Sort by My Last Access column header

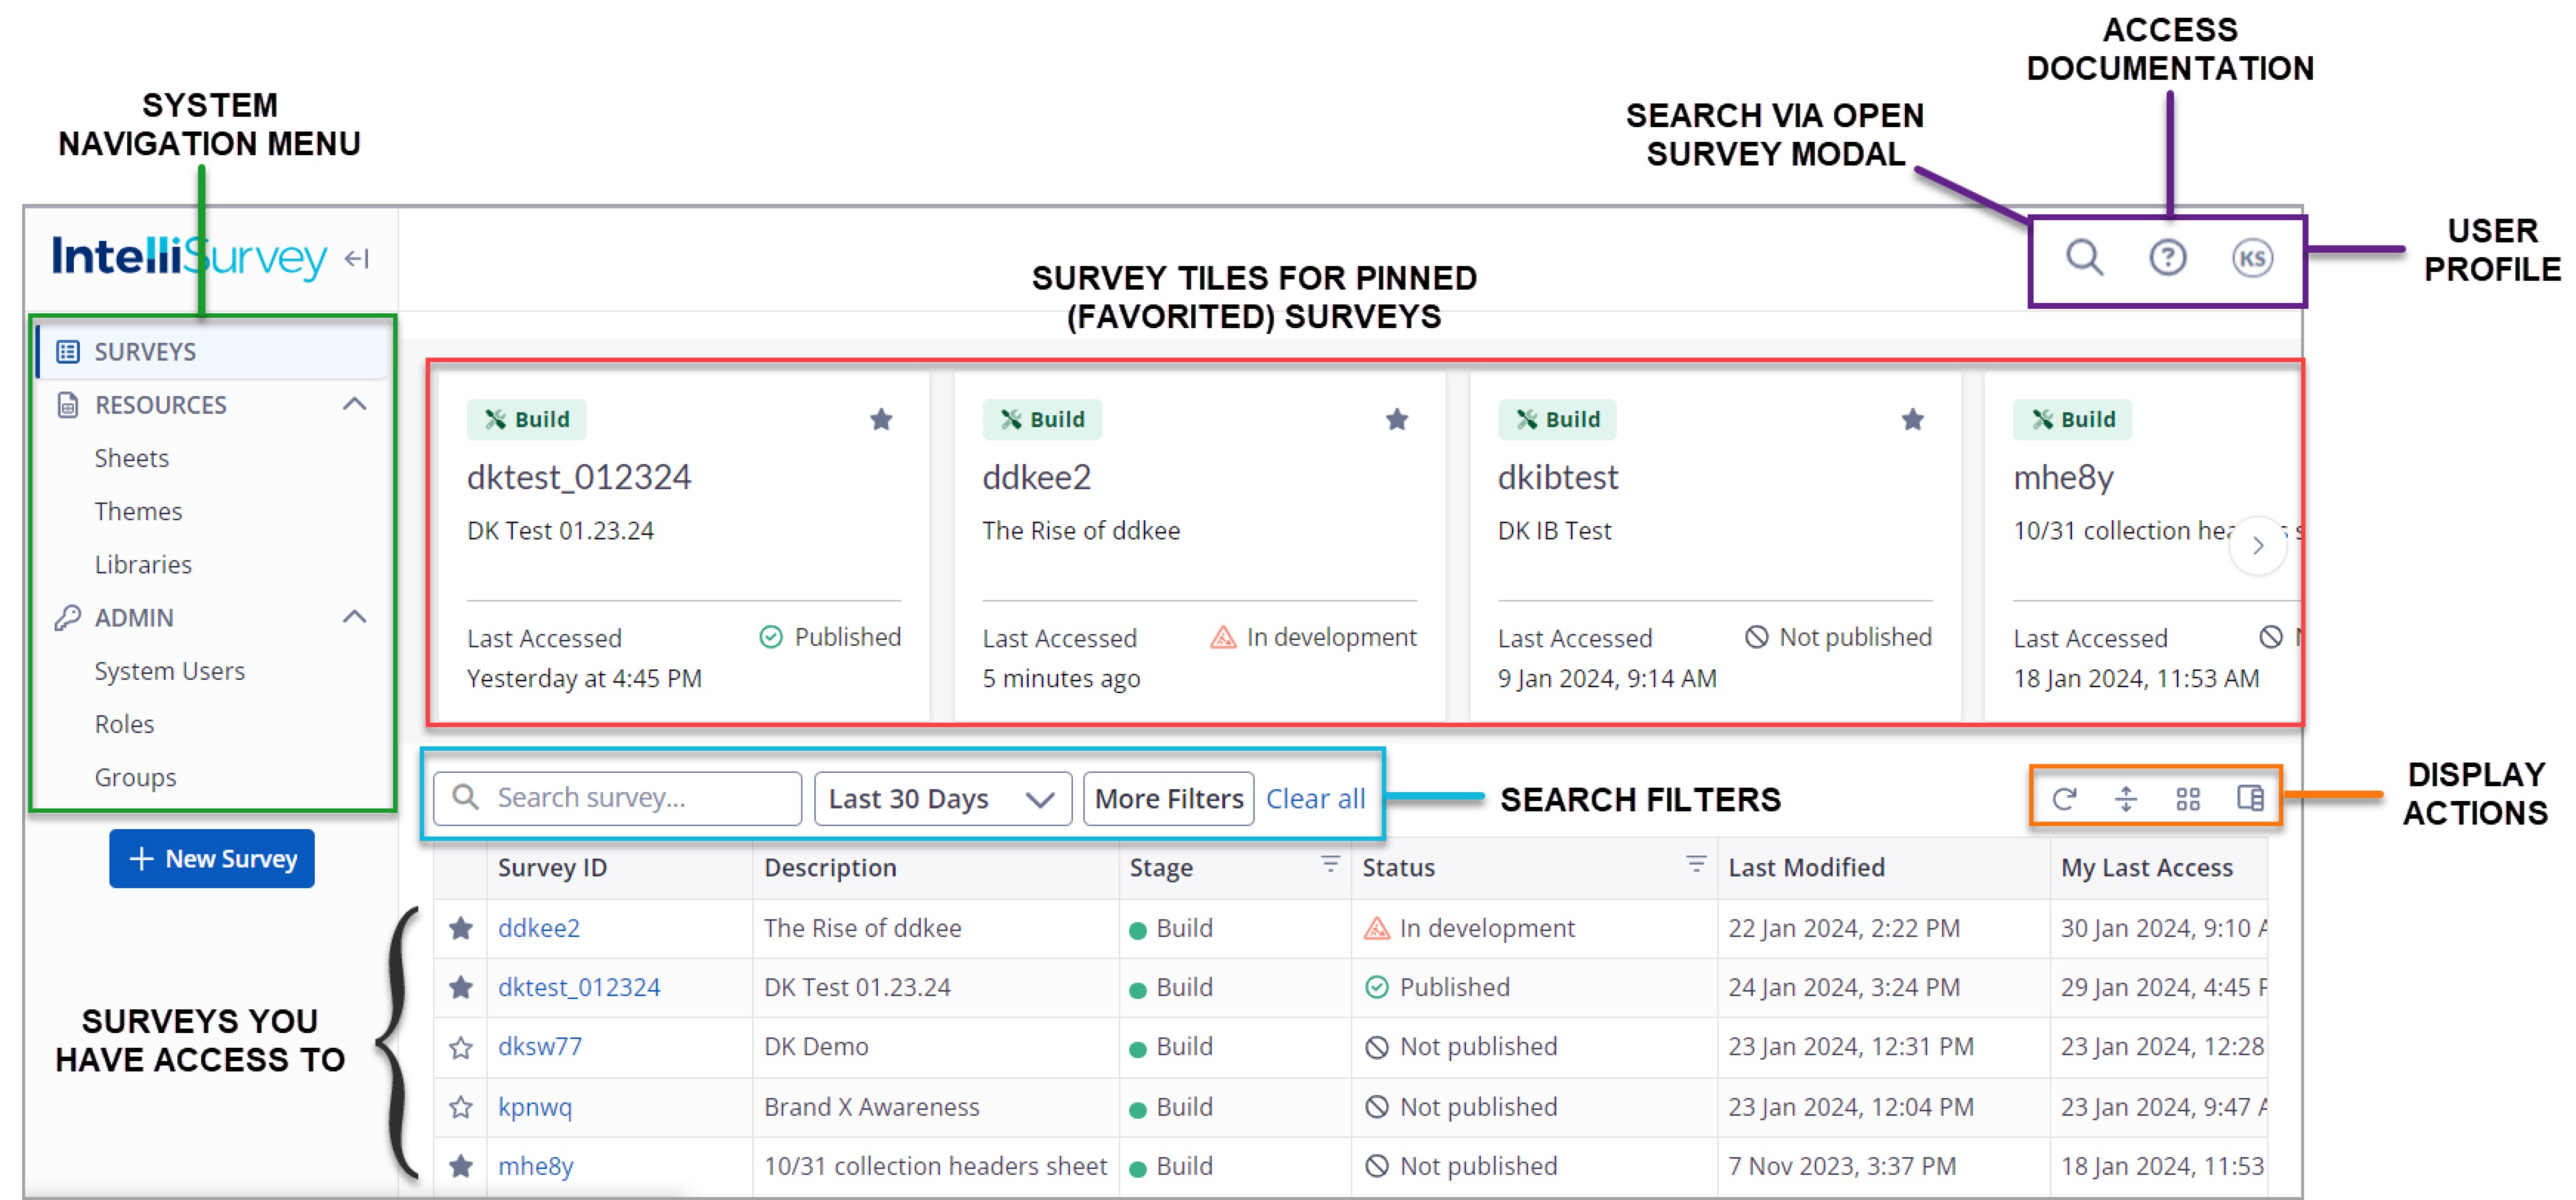[2146, 867]
